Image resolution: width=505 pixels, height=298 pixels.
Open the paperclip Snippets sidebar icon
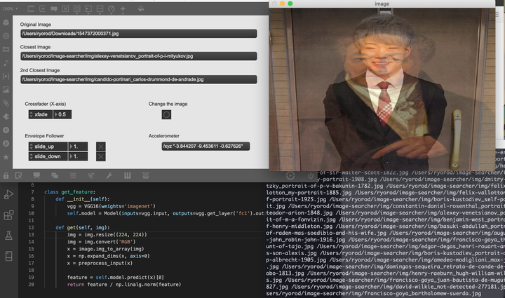pos(6,103)
